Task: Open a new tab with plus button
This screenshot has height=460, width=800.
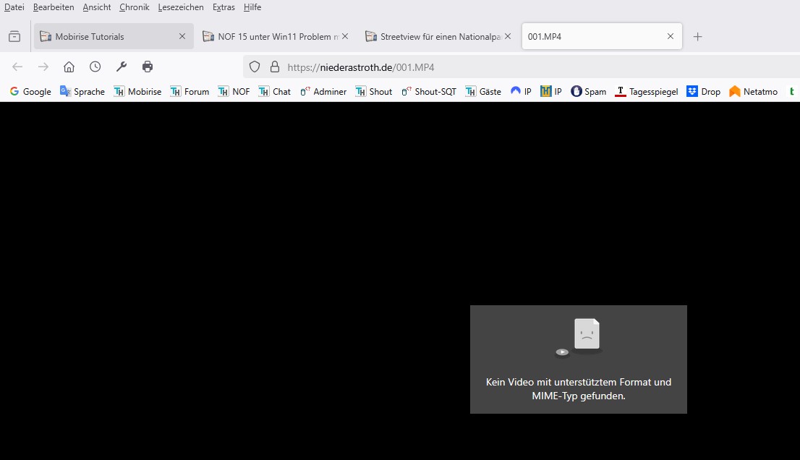Action: click(697, 36)
